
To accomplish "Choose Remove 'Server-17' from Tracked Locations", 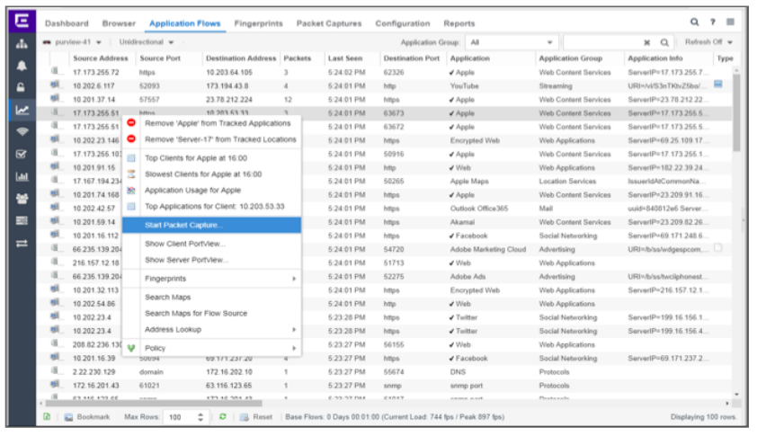I will [x=211, y=139].
